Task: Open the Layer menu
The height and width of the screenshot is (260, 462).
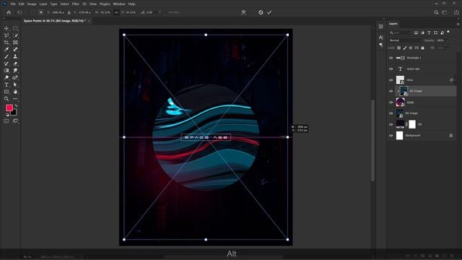Action: coord(43,4)
